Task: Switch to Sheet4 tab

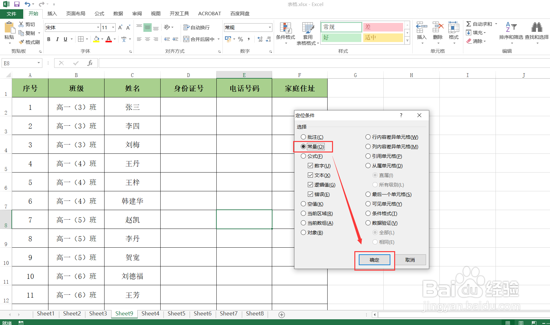Action: (150, 314)
